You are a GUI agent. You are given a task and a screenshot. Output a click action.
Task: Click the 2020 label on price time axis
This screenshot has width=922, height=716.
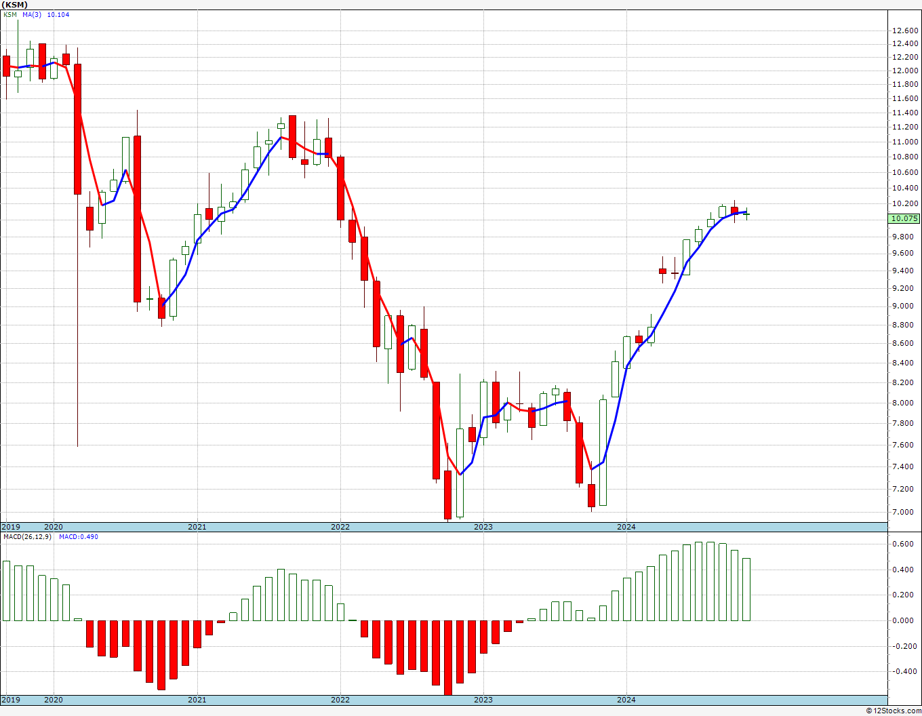(x=54, y=527)
